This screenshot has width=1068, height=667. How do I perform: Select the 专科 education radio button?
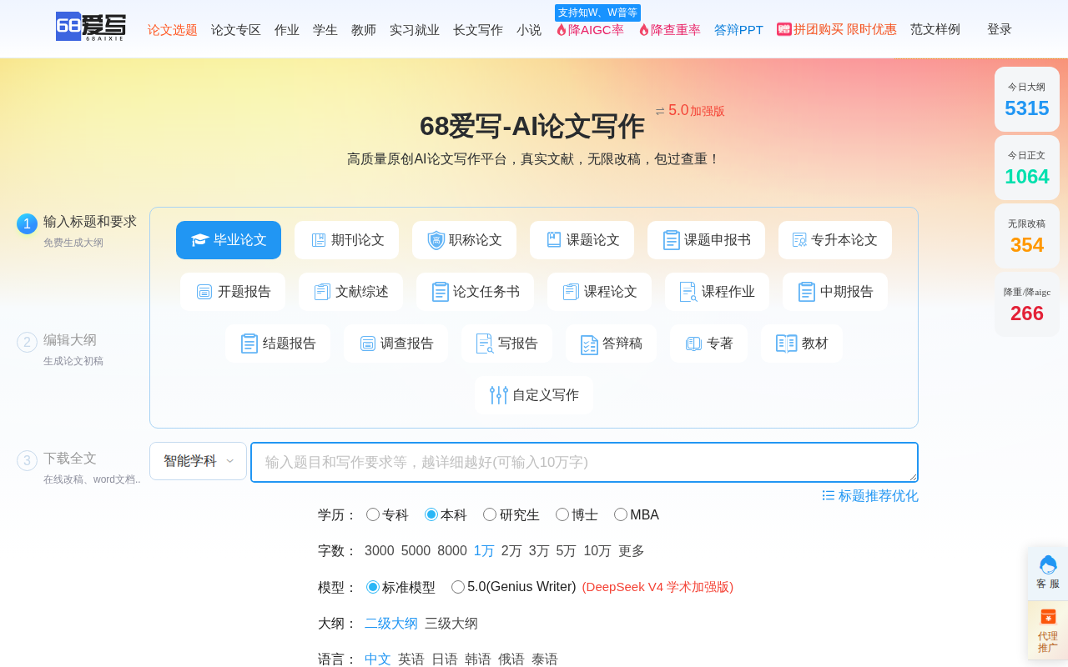click(373, 514)
